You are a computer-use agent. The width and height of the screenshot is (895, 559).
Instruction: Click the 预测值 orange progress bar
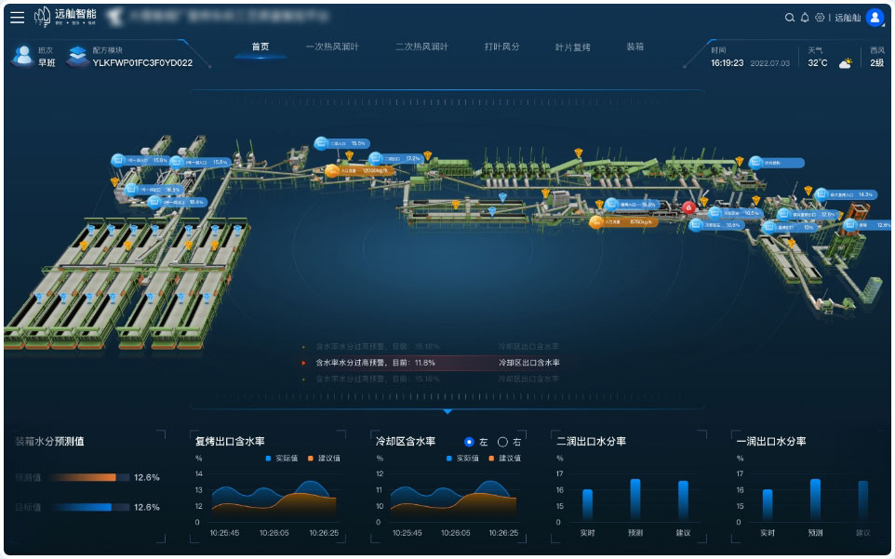(x=87, y=477)
